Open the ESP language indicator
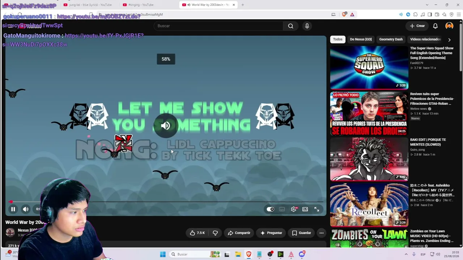This screenshot has width=463, height=260. coord(423,254)
